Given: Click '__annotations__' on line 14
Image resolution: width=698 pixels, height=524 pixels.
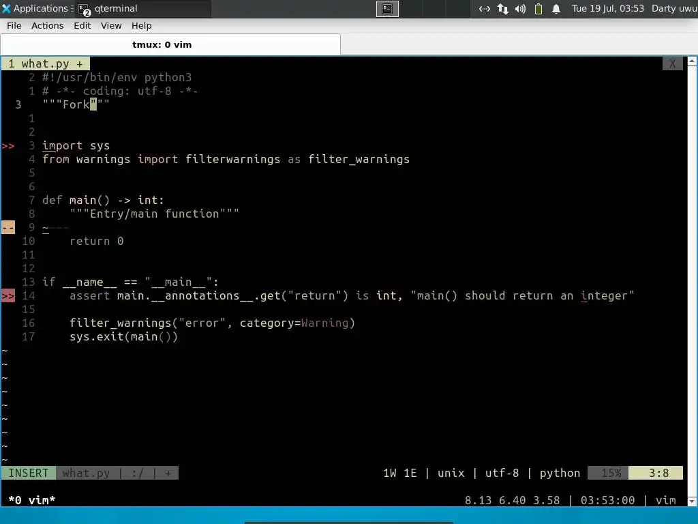Looking at the screenshot, I should [x=202, y=296].
